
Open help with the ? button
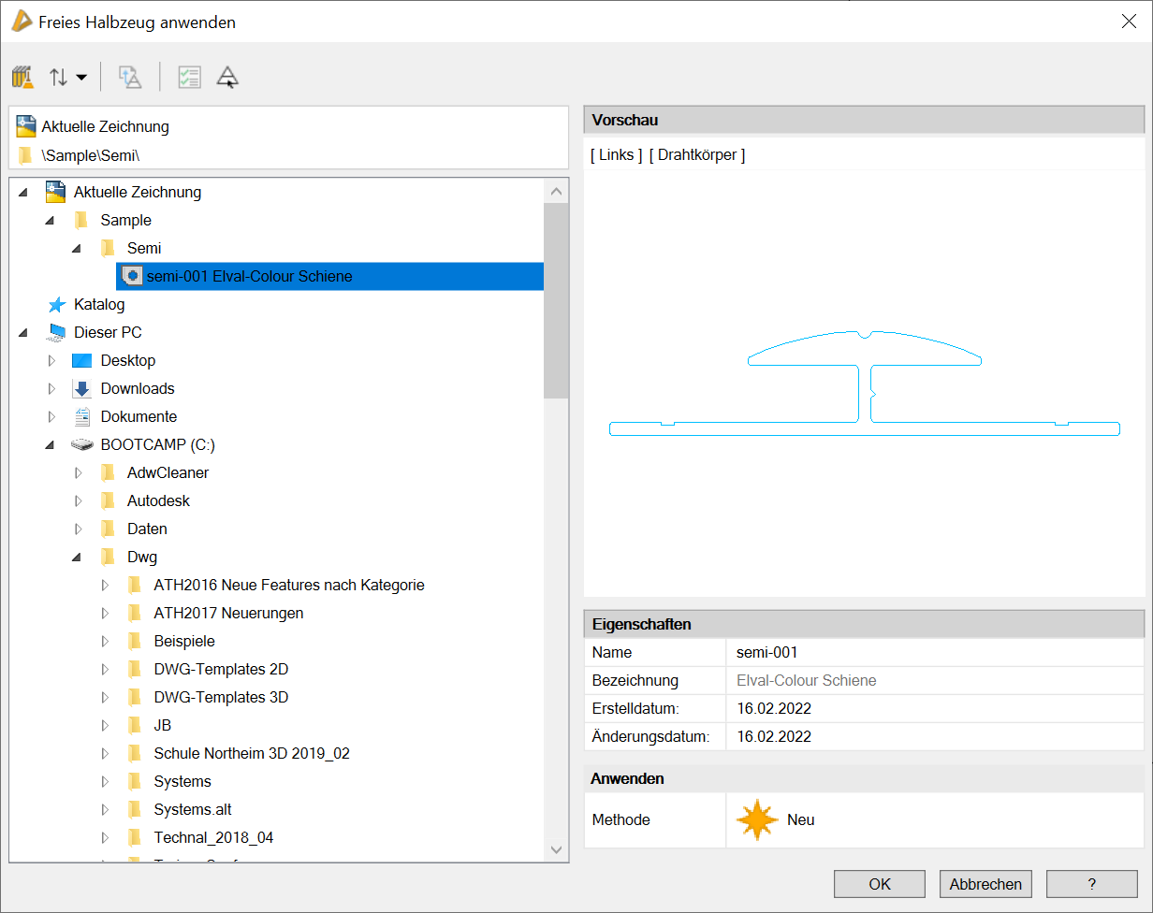[1091, 884]
